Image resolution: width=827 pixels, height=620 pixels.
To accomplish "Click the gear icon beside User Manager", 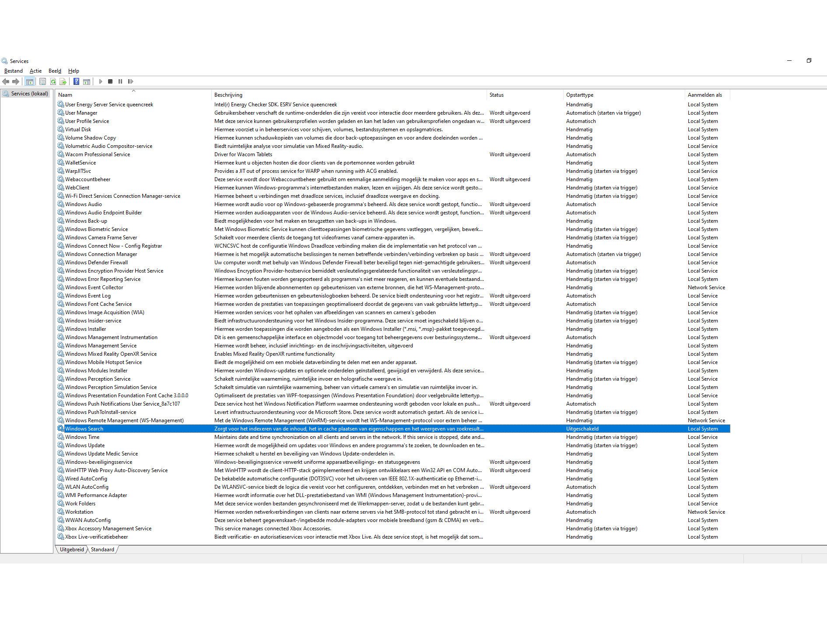I will click(x=61, y=113).
